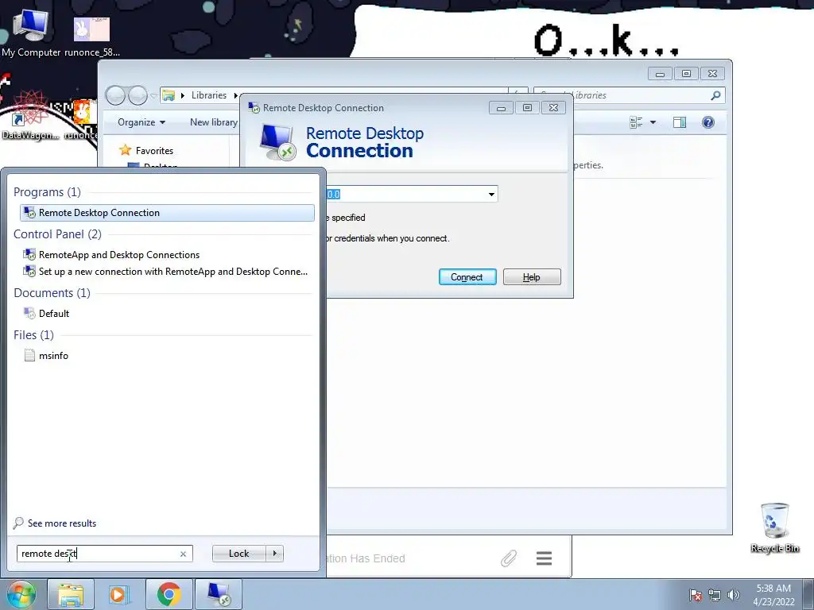The height and width of the screenshot is (610, 814).
Task: Click the Action Center flag tray icon
Action: pos(696,595)
